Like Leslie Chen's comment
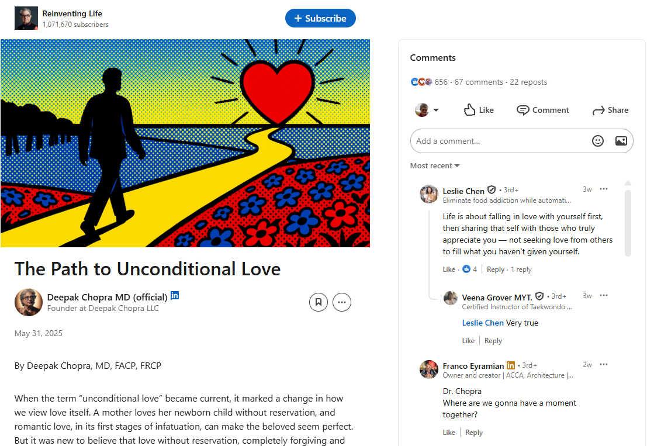The width and height of the screenshot is (647, 446). point(449,269)
